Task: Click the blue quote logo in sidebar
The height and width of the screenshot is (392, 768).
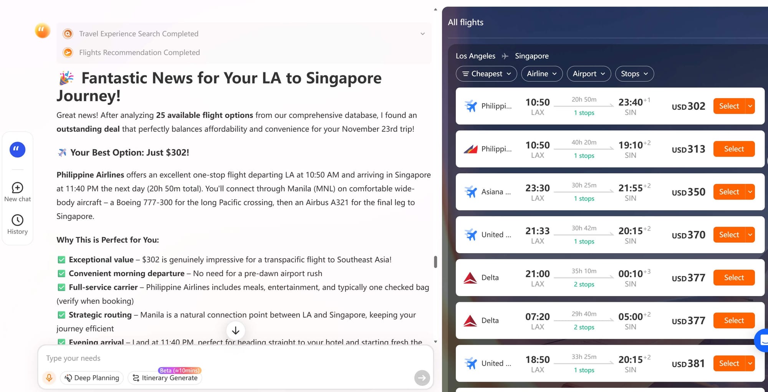Action: tap(17, 150)
